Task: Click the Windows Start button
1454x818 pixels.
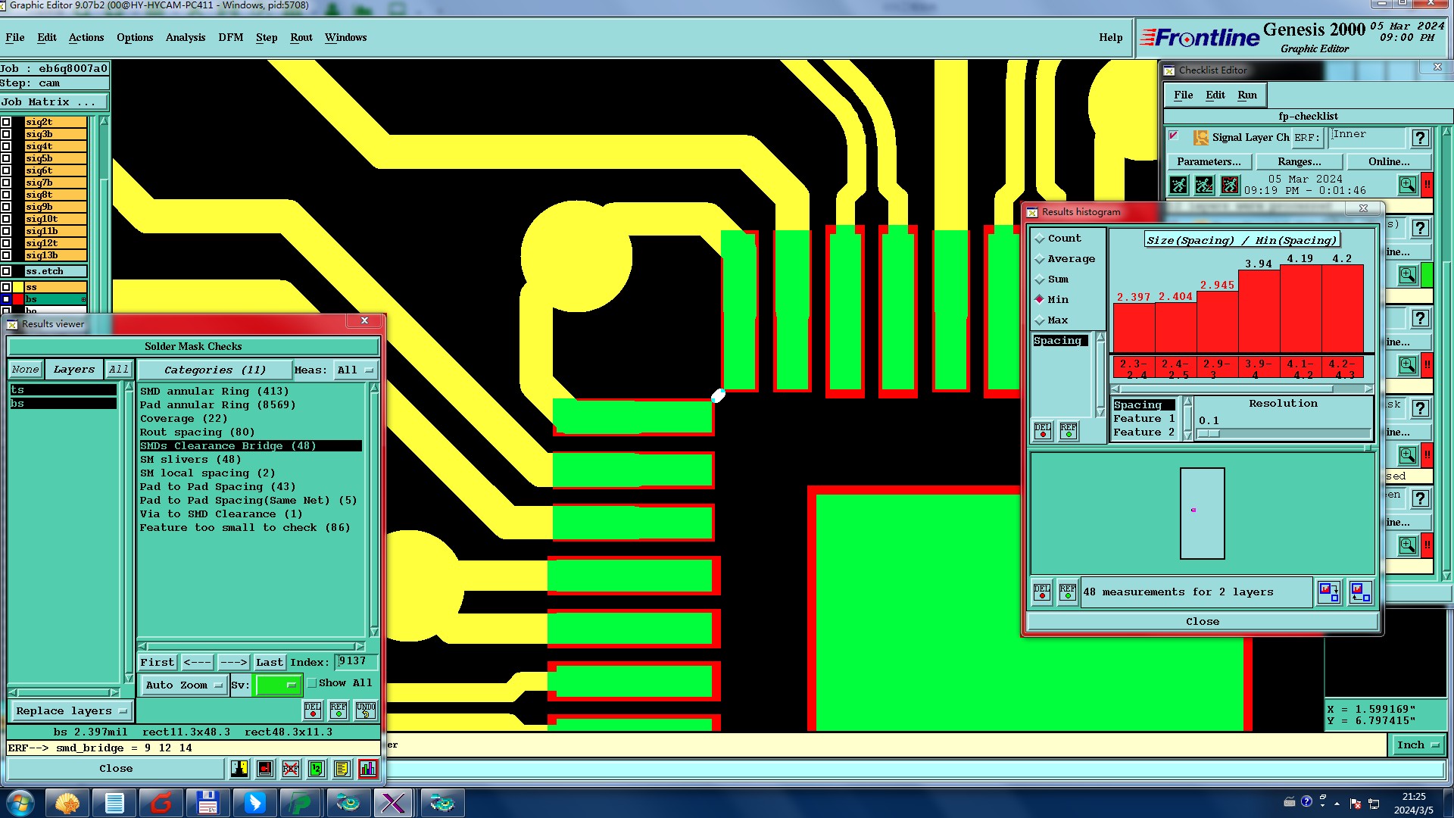Action: pos(20,803)
